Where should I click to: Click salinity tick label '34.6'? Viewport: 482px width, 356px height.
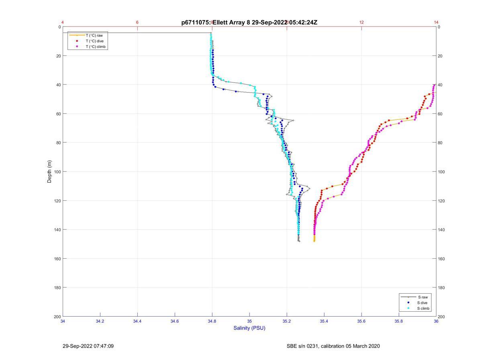point(175,321)
